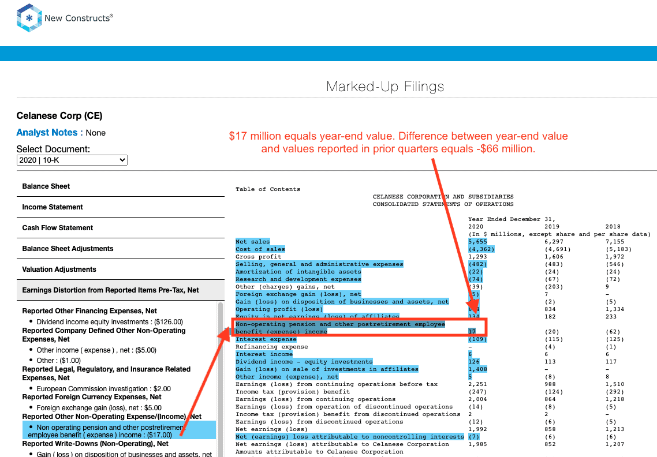Select Dividend income equity investments item
Viewport: 657px width, 457px height.
[x=110, y=322]
